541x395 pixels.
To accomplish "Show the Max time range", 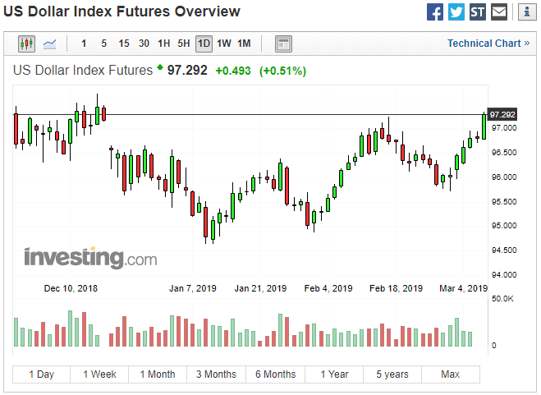I will point(450,374).
